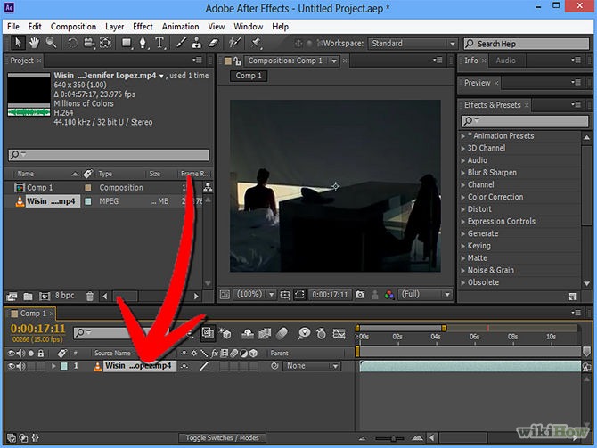This screenshot has height=448, width=597.
Task: Expand the Animation Presets category
Action: [x=463, y=136]
